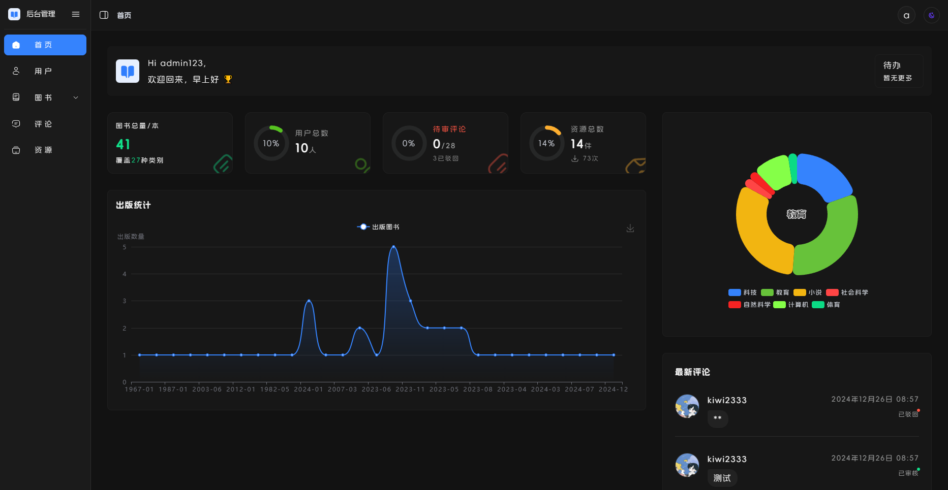Viewport: 948px width, 490px height.
Task: Click the 14% resource progress ring
Action: coord(546,143)
